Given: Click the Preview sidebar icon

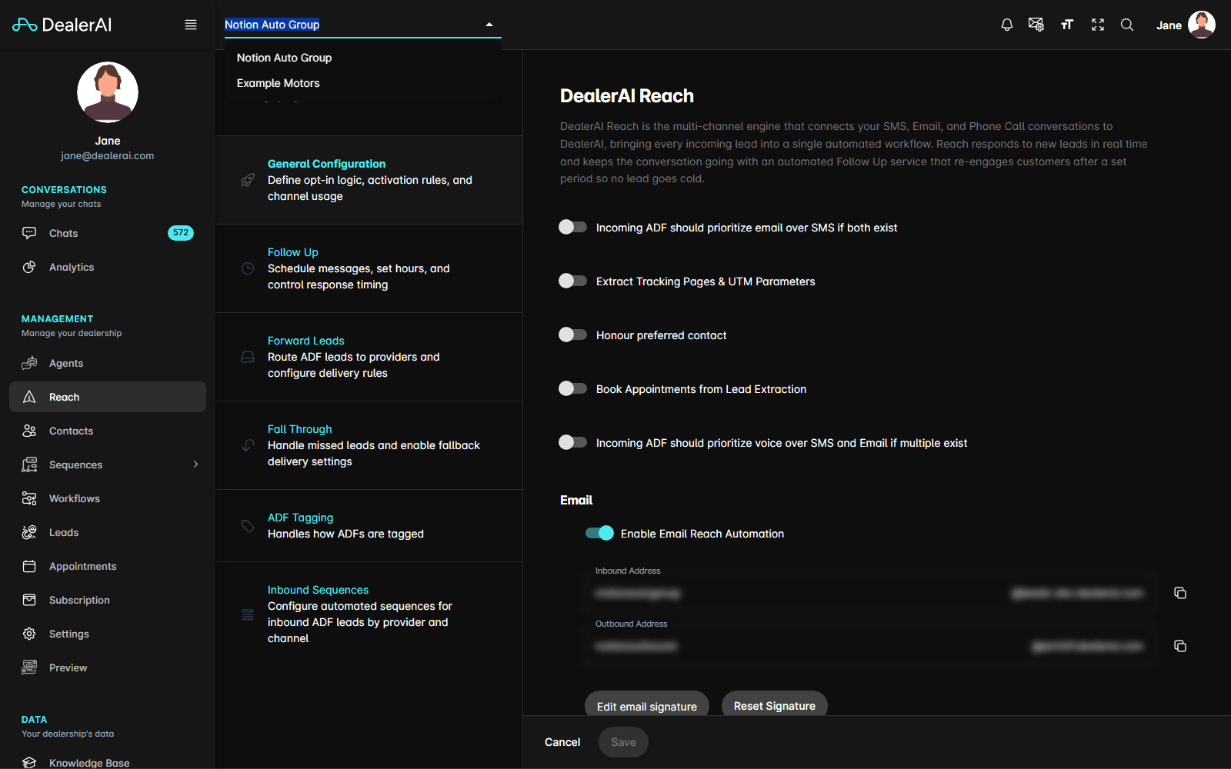Looking at the screenshot, I should 29,667.
